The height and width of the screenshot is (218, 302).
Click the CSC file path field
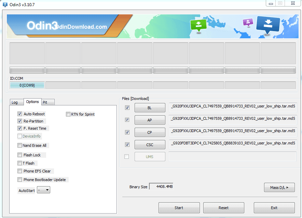coord(233,144)
